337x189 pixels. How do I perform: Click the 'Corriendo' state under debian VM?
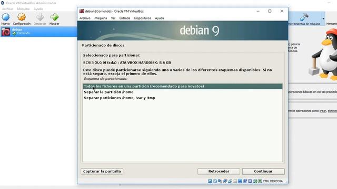(x=23, y=33)
